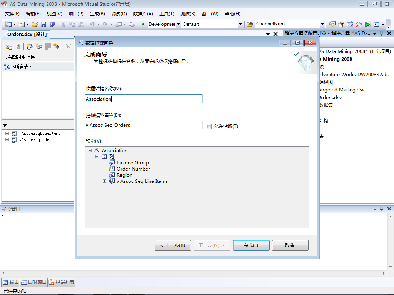This screenshot has width=394, height=295.
Task: Expand v Assoc Seq Line Items preview node
Action: [104, 181]
